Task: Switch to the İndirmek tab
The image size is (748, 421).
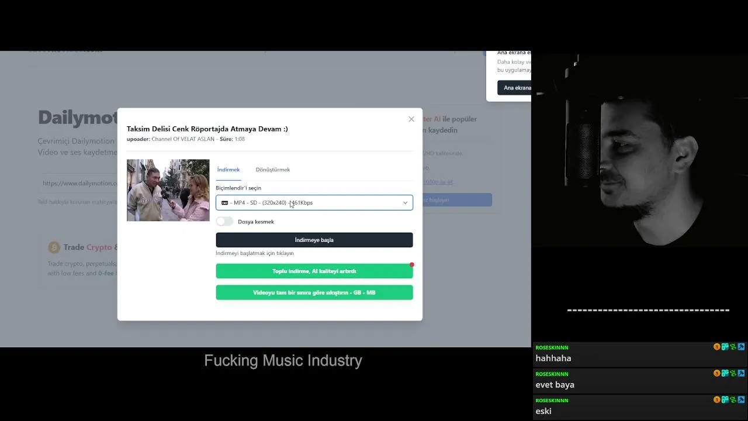Action: click(228, 170)
